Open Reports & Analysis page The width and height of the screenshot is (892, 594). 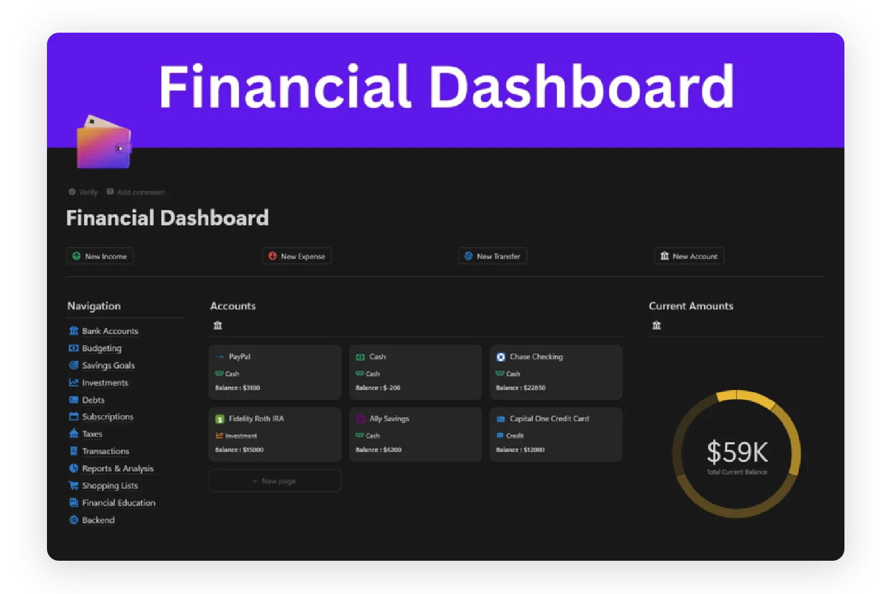pyautogui.click(x=118, y=468)
